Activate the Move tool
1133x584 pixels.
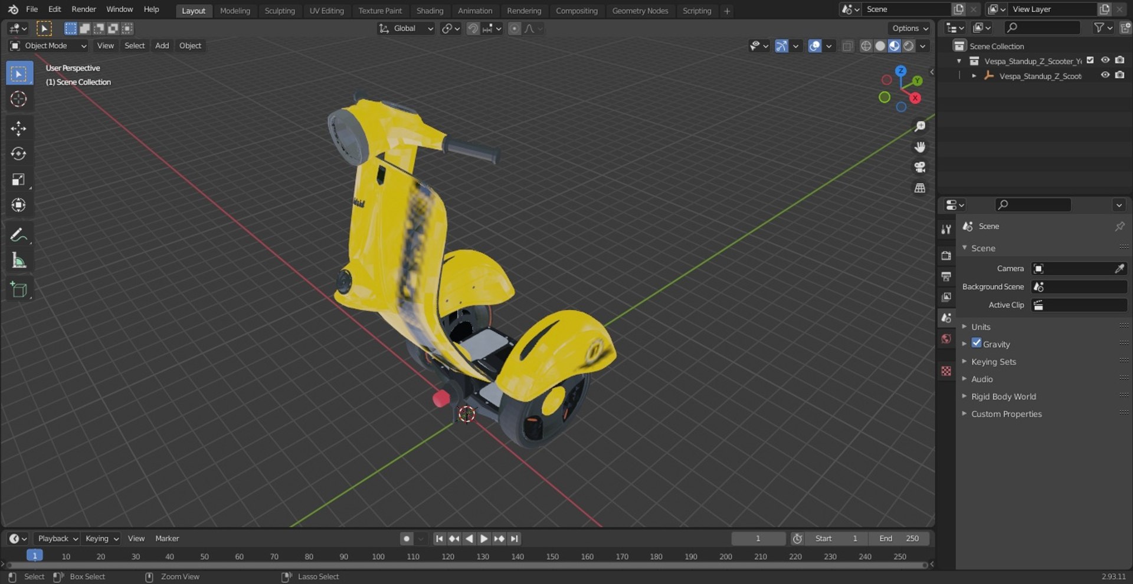19,128
